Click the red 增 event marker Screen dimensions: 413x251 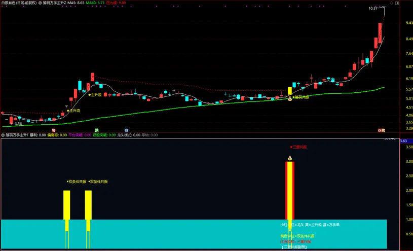tap(54, 130)
